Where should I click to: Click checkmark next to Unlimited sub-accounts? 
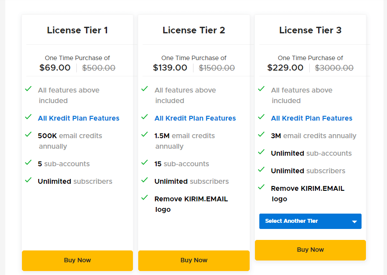click(262, 152)
